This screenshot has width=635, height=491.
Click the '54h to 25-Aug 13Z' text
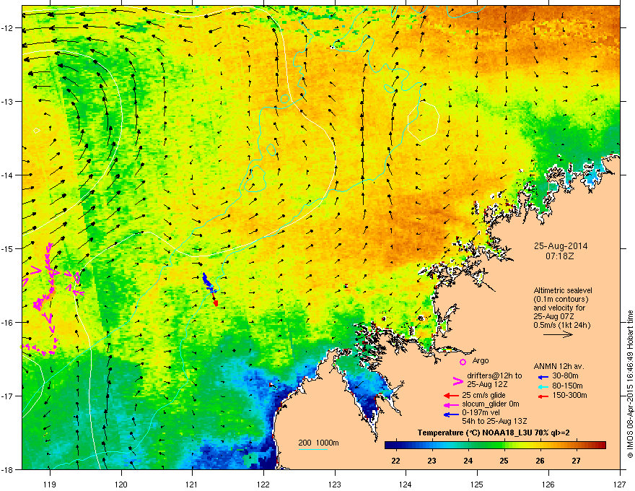(494, 421)
